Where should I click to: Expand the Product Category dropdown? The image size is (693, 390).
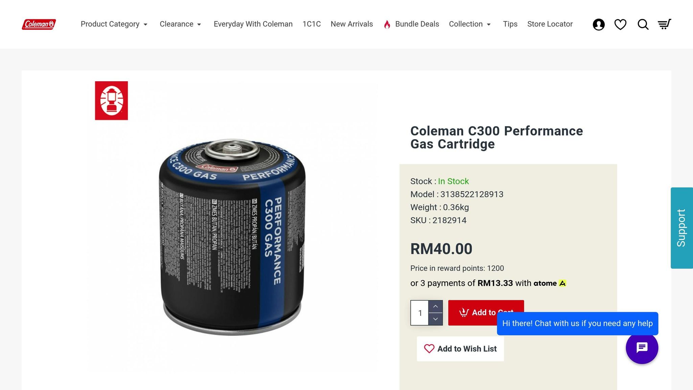point(114,24)
